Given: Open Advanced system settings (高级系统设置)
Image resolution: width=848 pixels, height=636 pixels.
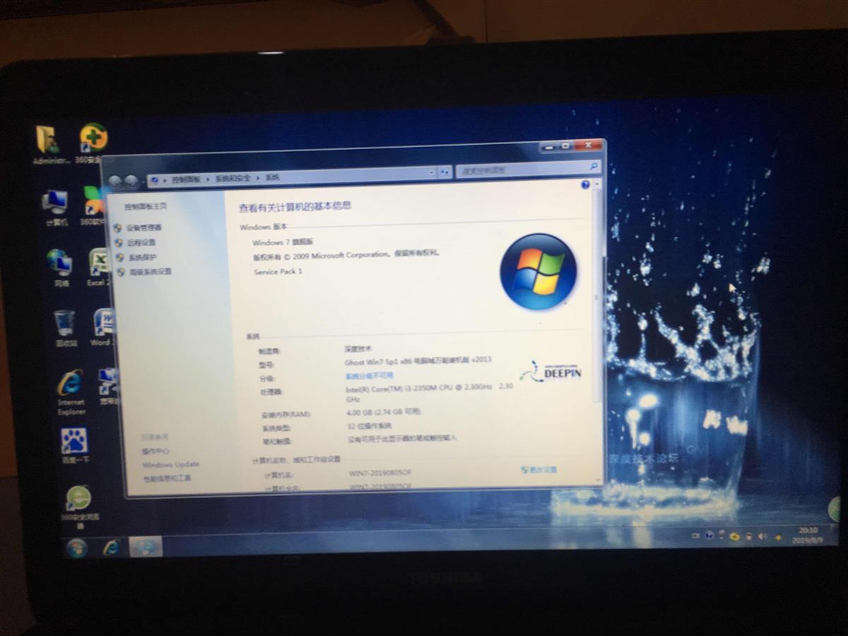Looking at the screenshot, I should (151, 271).
